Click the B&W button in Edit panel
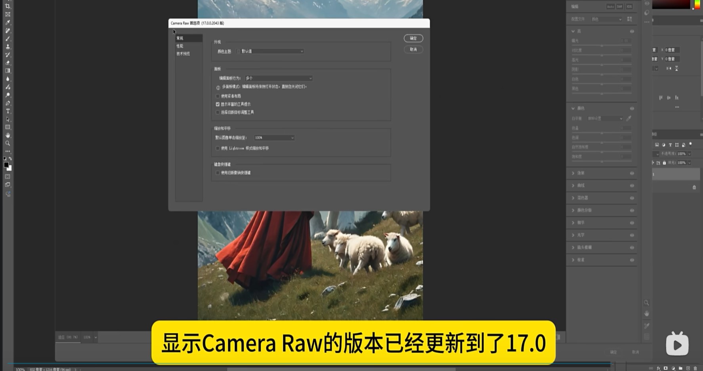 tap(619, 6)
